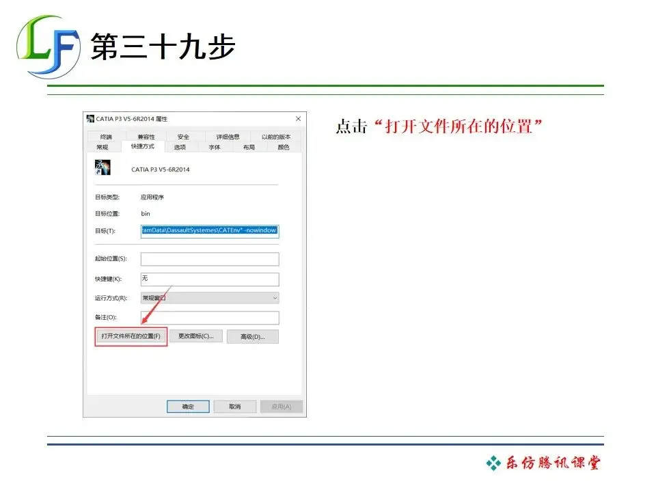The width and height of the screenshot is (656, 492).
Task: Click the CATIA P3 V5-6R2014 name text
Action: [x=160, y=169]
